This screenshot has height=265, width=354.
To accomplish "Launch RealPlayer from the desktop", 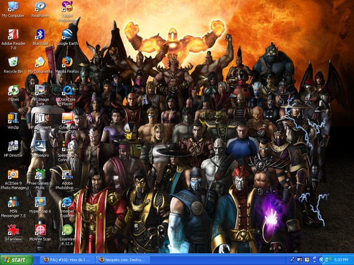I will pyautogui.click(x=40, y=9).
